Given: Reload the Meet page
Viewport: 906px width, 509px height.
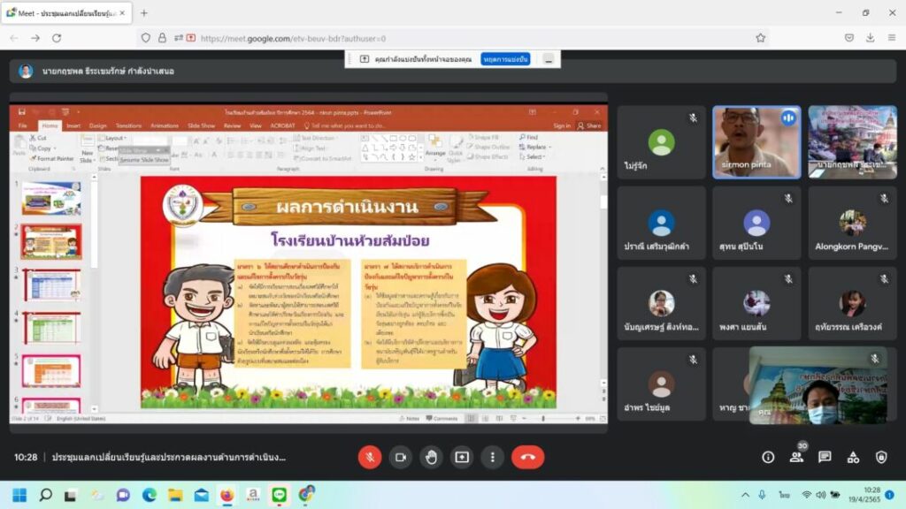Looking at the screenshot, I should point(57,38).
